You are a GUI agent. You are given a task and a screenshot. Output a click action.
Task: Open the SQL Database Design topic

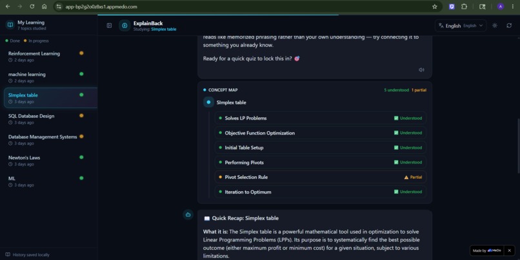tap(50, 119)
